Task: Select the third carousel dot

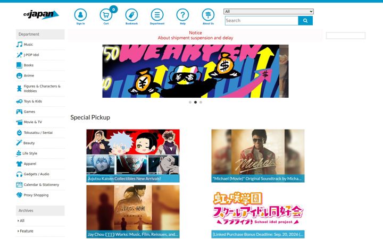Action: tap(201, 102)
